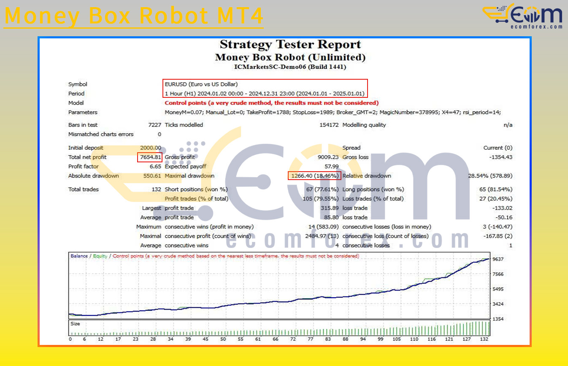Click the Loss trades value 27 (20.45%)
This screenshot has width=568, height=366.
[x=496, y=199]
